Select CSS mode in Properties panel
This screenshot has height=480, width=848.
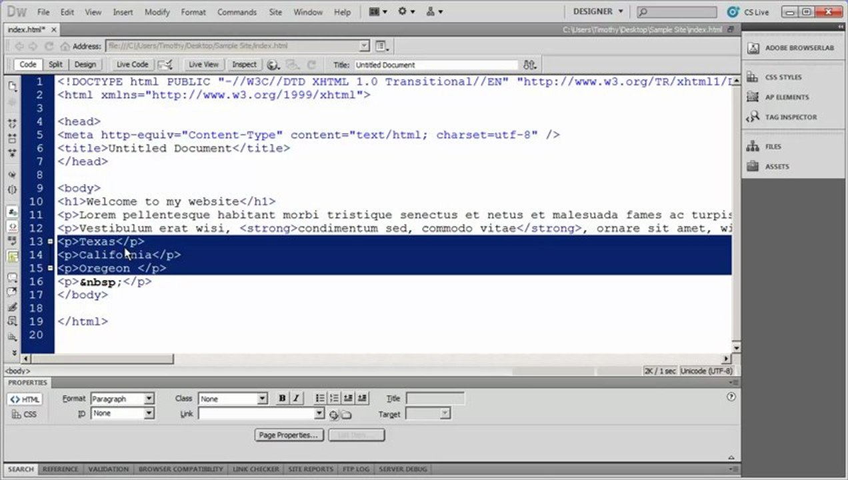pyautogui.click(x=25, y=415)
